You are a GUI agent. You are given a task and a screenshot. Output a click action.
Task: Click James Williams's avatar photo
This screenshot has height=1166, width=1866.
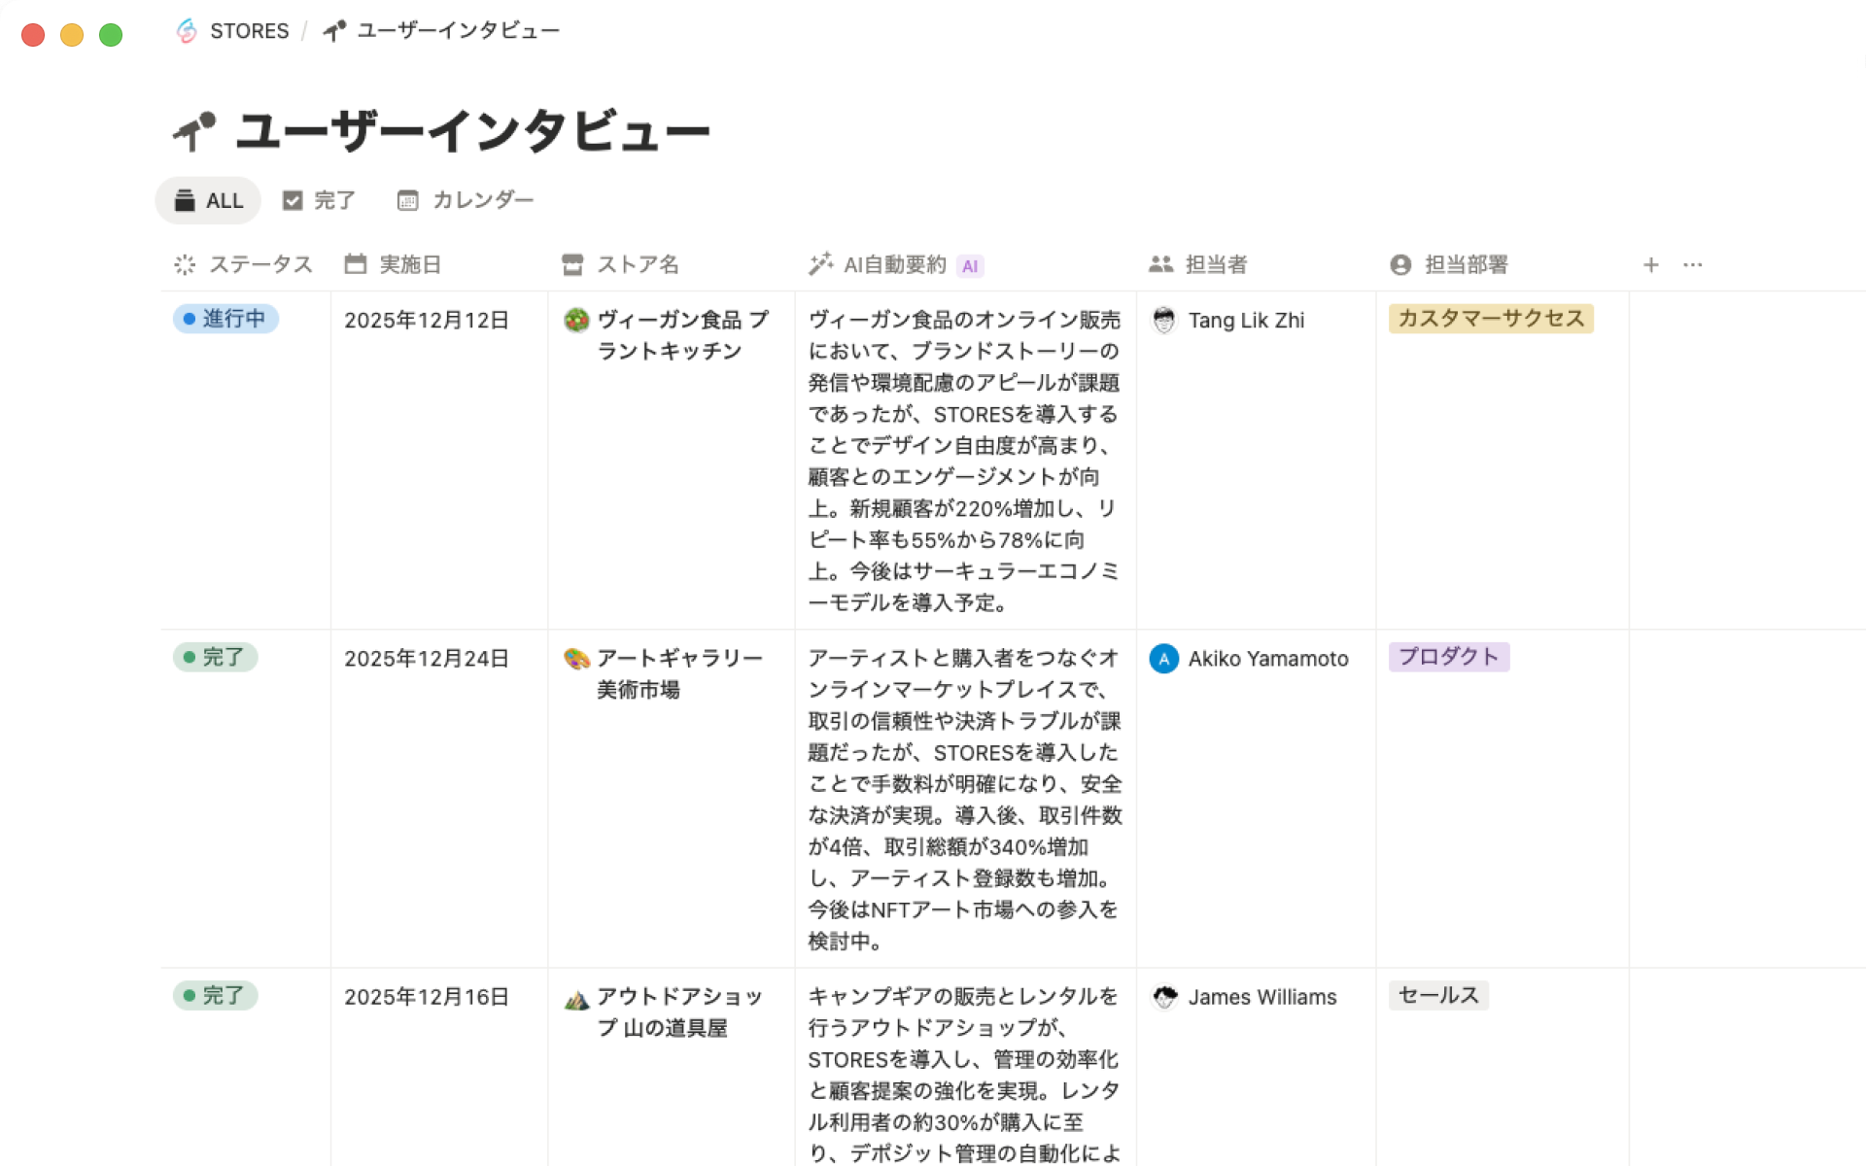(x=1163, y=997)
